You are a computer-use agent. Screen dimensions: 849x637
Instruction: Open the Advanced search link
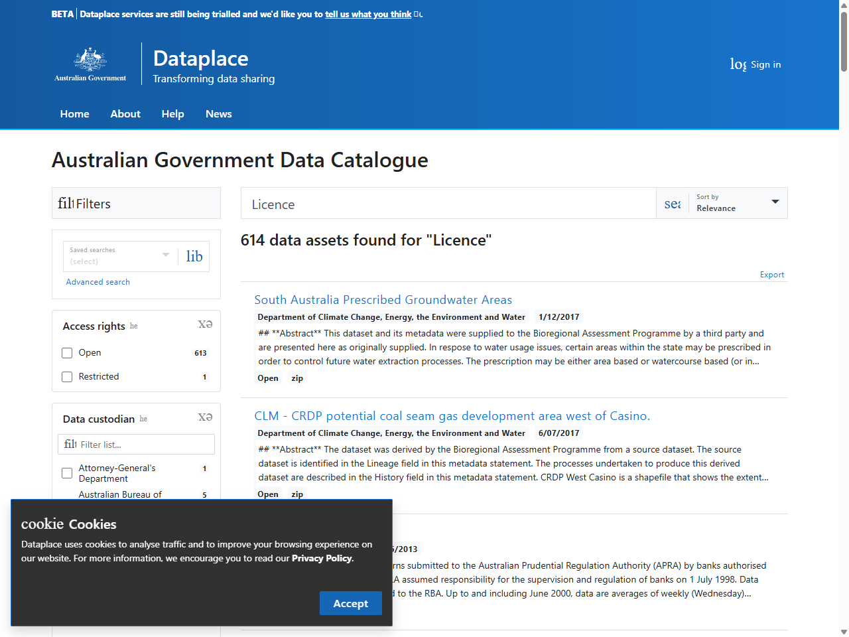point(98,282)
